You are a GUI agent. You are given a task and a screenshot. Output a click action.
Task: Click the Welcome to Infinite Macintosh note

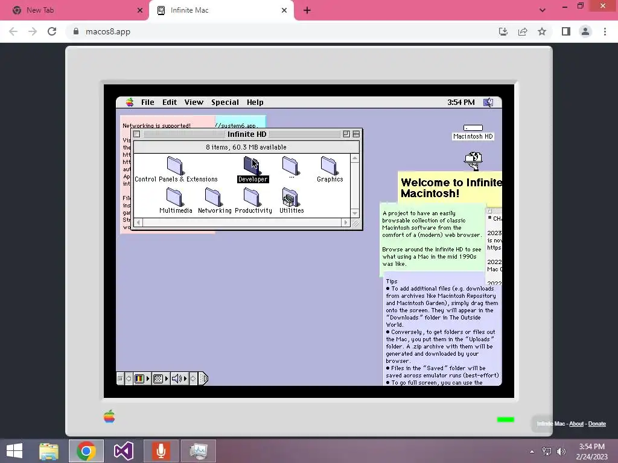pyautogui.click(x=450, y=188)
